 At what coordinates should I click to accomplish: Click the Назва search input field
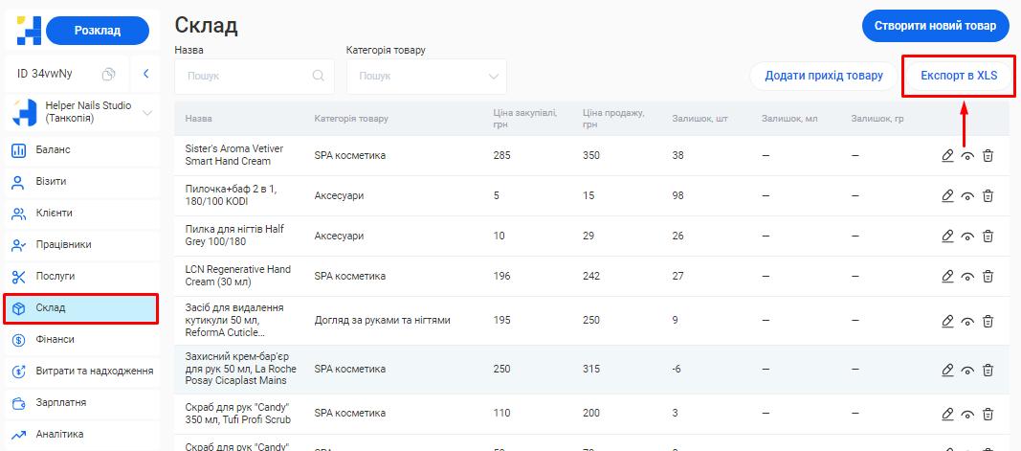[245, 77]
